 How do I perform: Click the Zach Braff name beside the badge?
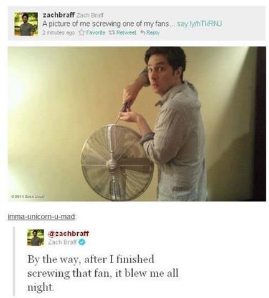62,242
